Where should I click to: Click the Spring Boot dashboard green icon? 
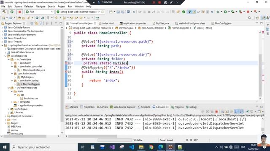(x=184, y=12)
